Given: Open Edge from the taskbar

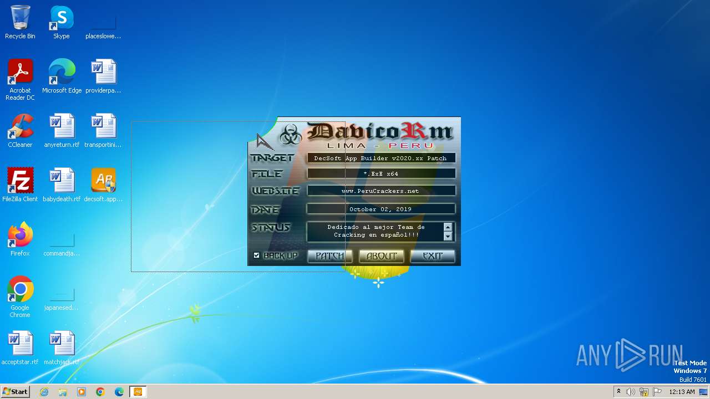Looking at the screenshot, I should [x=119, y=392].
